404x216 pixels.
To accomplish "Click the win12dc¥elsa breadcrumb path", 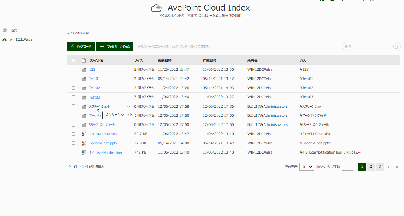I will 78,33.
